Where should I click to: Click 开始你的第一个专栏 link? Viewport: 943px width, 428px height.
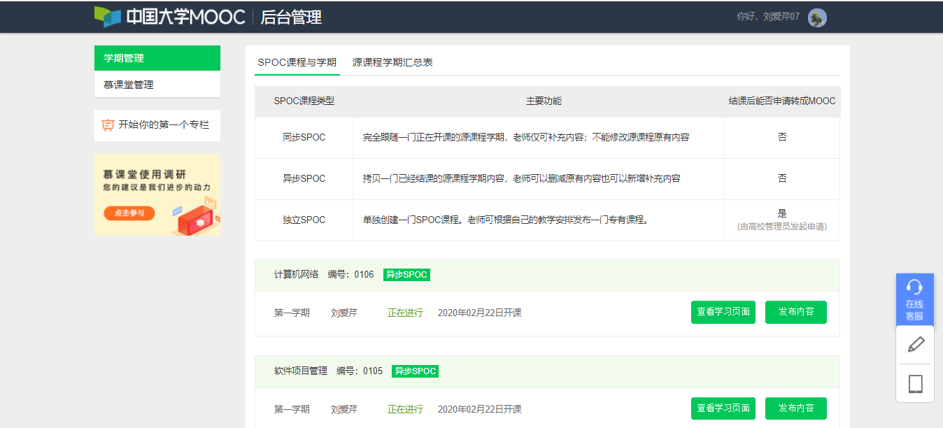[164, 125]
